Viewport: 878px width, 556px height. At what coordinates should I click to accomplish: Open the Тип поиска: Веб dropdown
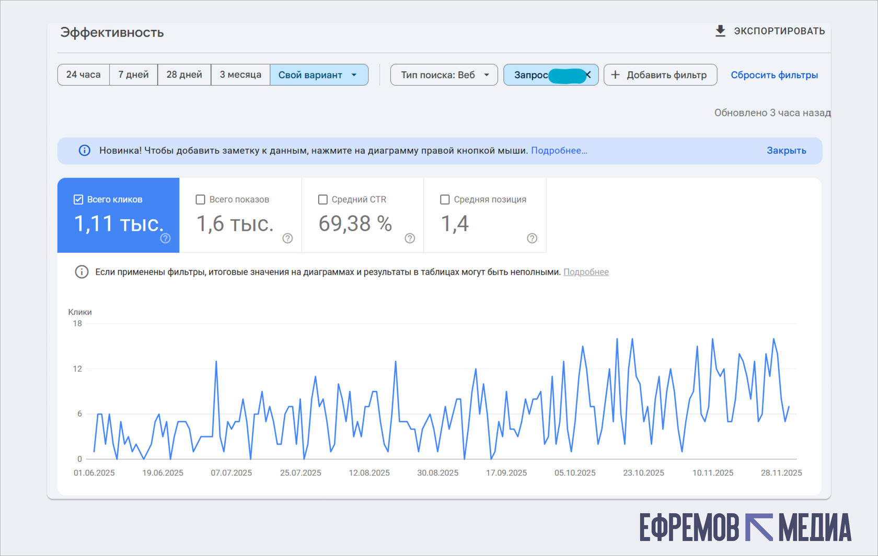(444, 75)
